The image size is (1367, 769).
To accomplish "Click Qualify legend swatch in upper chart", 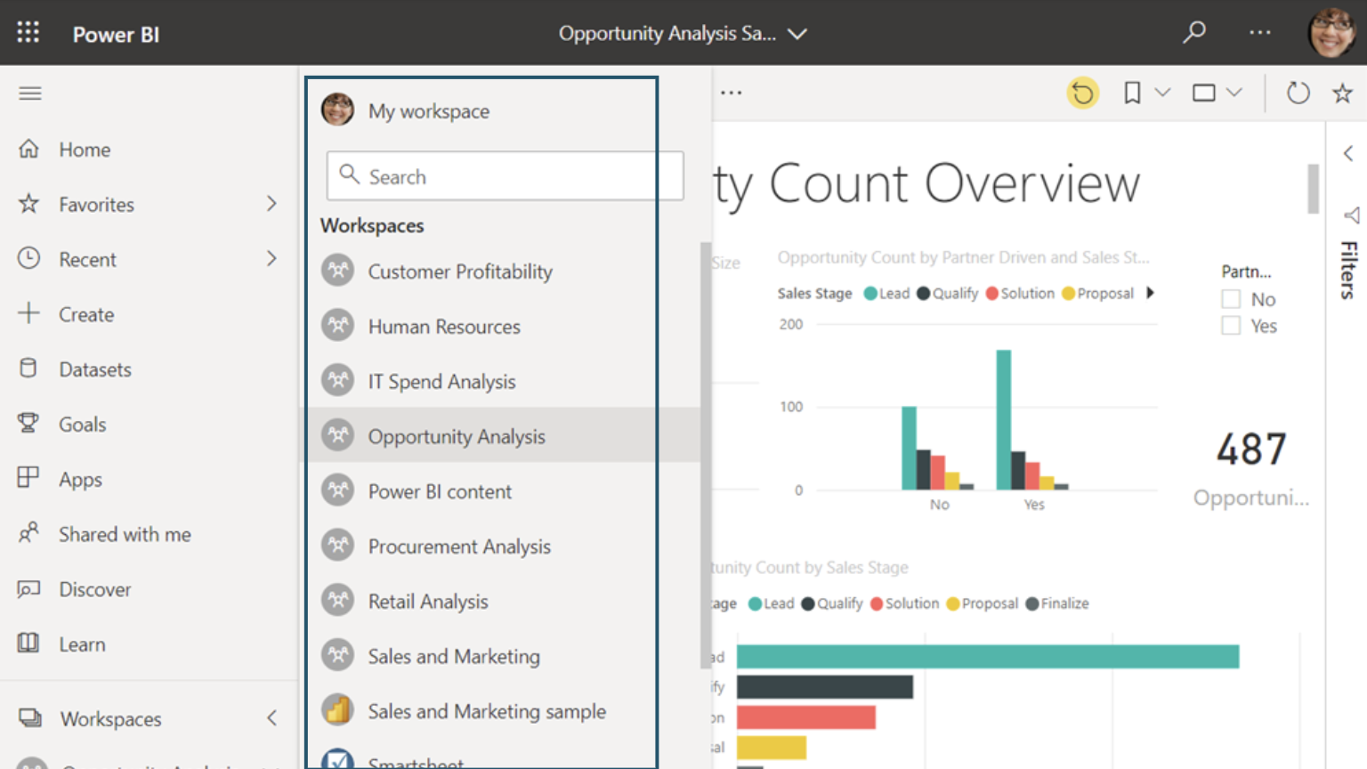I will 924,294.
